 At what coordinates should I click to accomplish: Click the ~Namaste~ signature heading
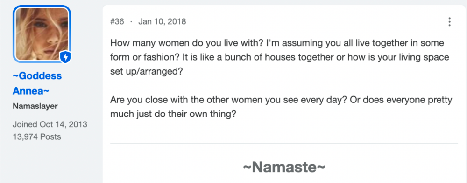click(284, 167)
